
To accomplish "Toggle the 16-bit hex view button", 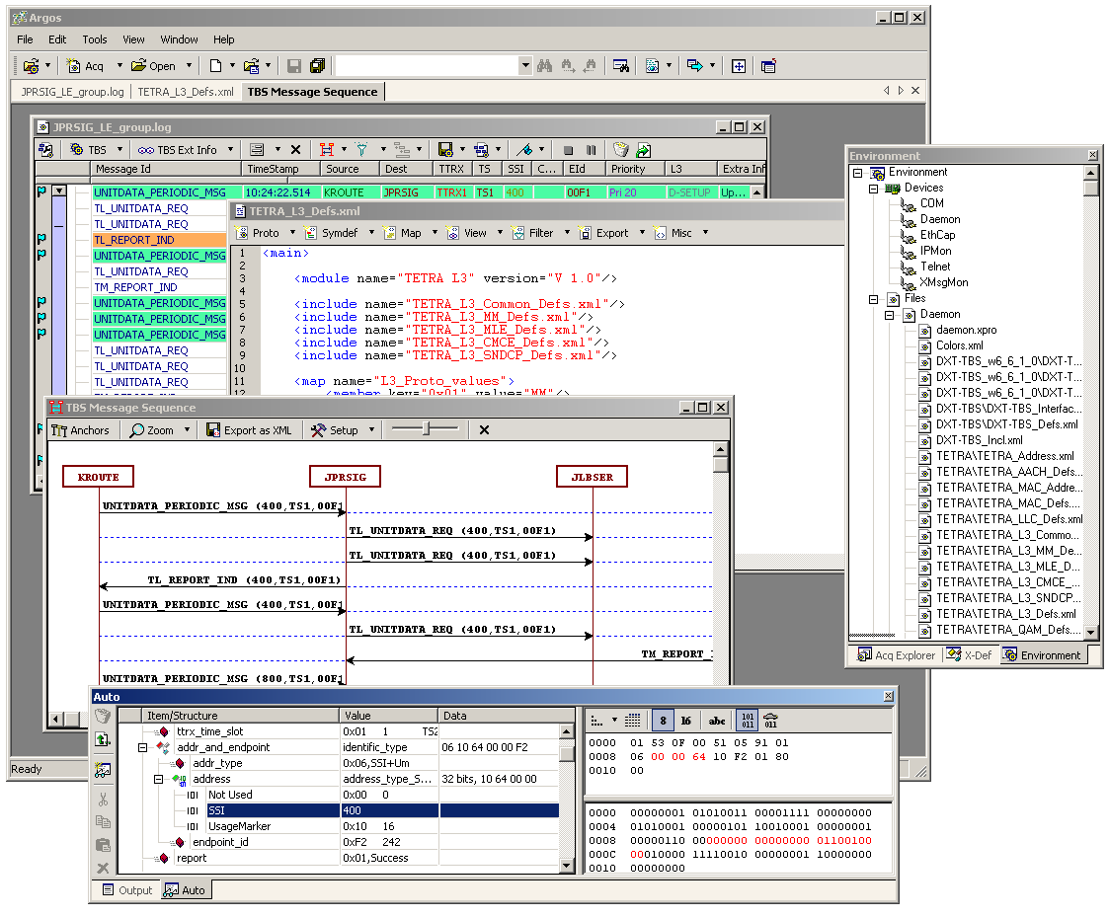I will coord(686,721).
